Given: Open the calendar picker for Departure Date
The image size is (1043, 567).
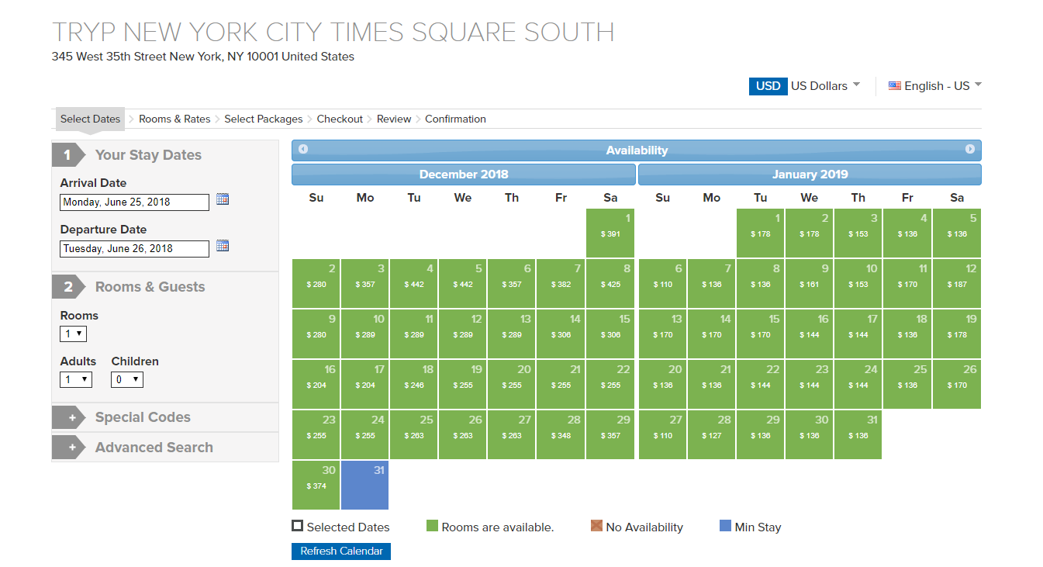Looking at the screenshot, I should pyautogui.click(x=223, y=246).
